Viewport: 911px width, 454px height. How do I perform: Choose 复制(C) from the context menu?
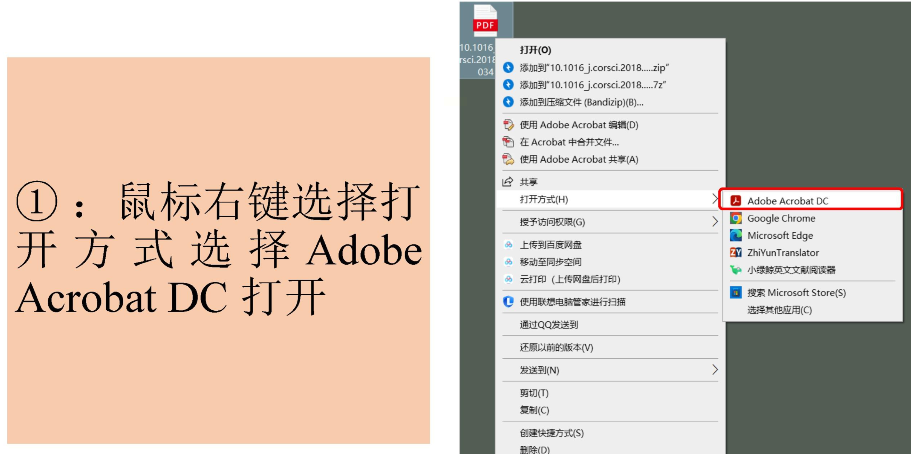coord(611,410)
